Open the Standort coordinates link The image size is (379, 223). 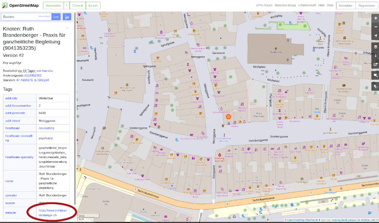click(x=32, y=80)
